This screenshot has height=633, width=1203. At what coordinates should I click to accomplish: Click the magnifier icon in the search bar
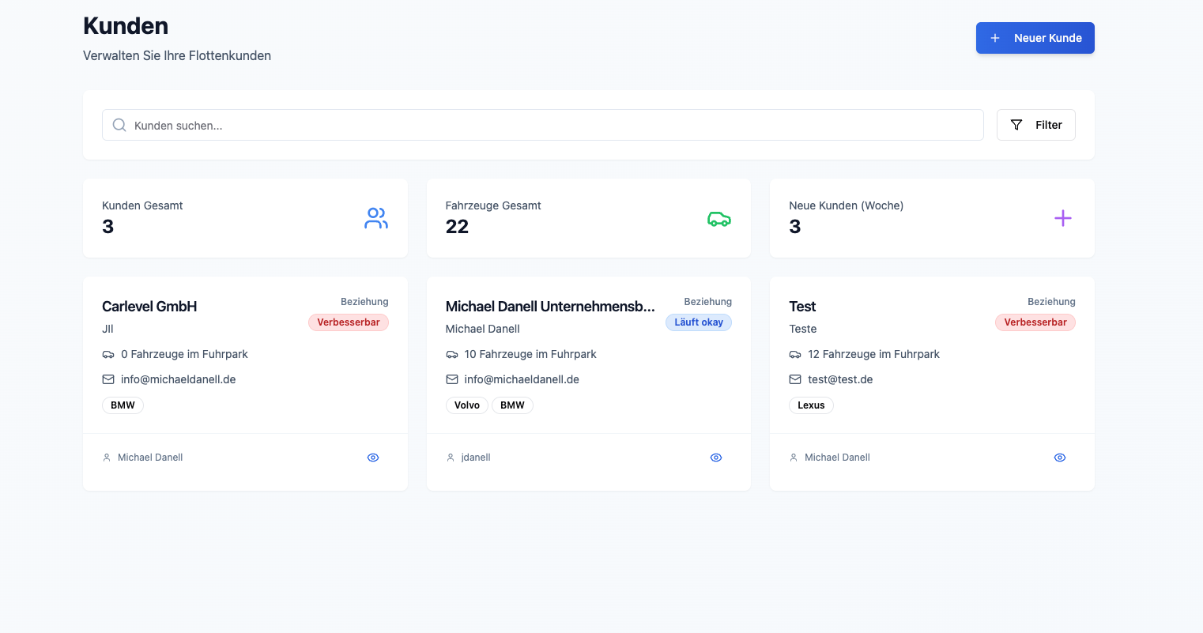pyautogui.click(x=119, y=125)
